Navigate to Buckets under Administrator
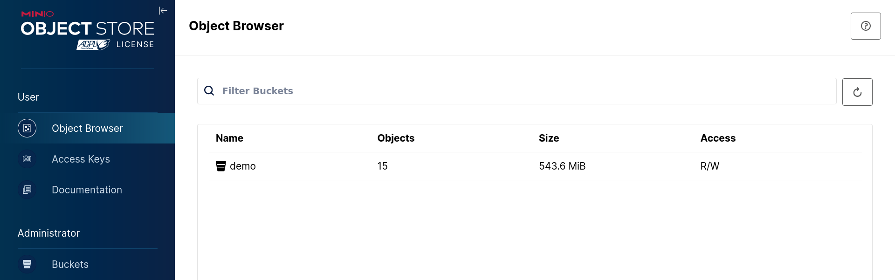Image resolution: width=895 pixels, height=280 pixels. 70,264
